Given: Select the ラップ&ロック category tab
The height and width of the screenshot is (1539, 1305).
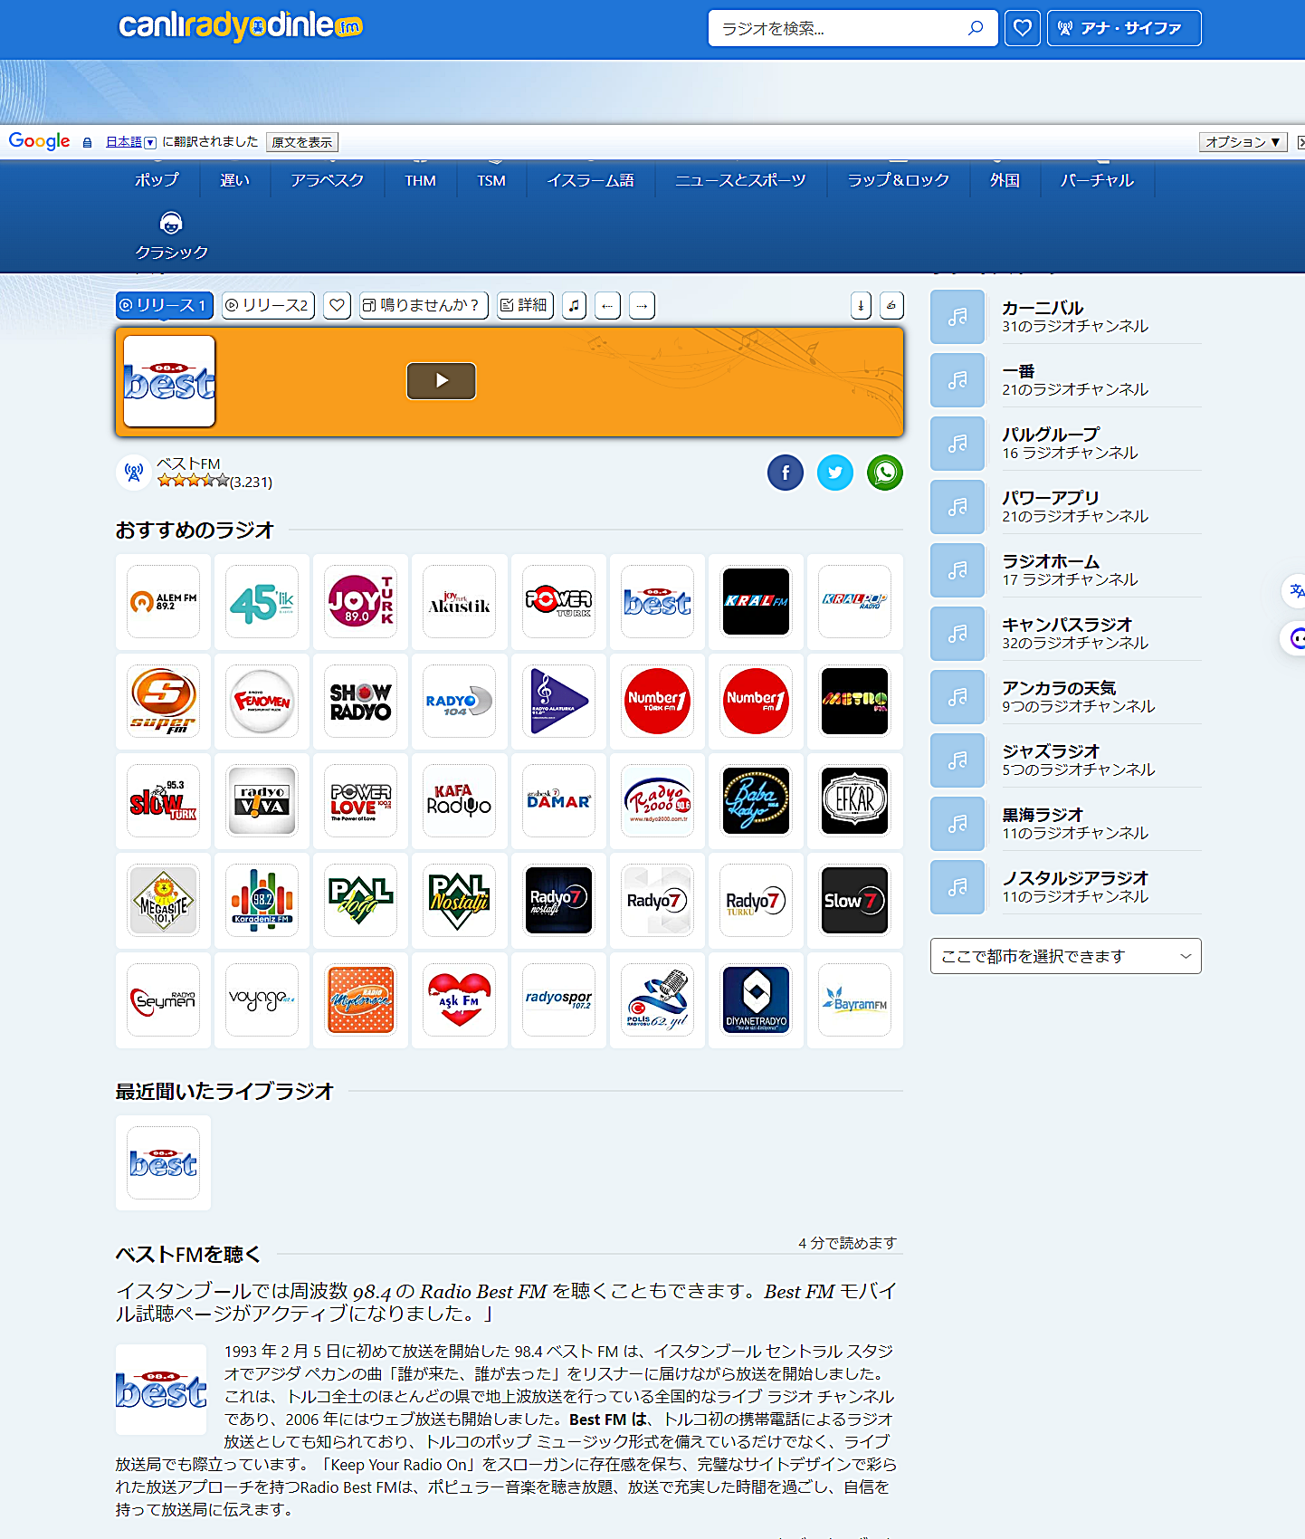Looking at the screenshot, I should coord(899,180).
